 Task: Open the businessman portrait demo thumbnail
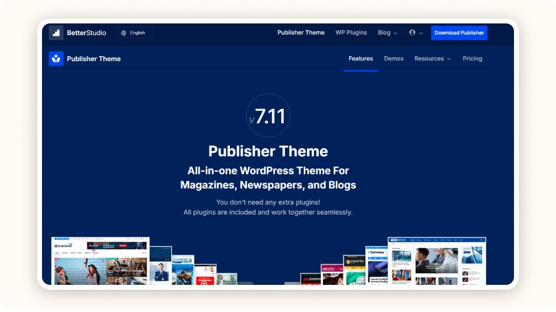click(x=161, y=266)
